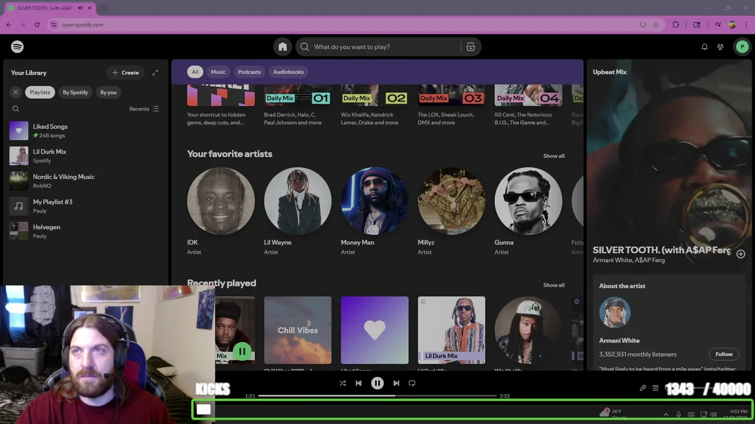The height and width of the screenshot is (424, 755).
Task: Create a new playlist or folder
Action: pos(125,72)
